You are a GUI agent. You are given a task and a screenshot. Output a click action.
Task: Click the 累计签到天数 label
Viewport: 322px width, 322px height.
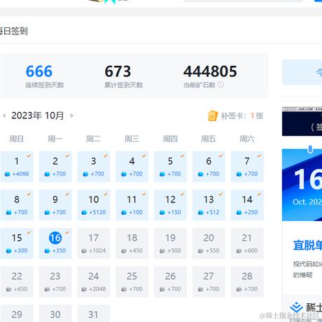[124, 85]
